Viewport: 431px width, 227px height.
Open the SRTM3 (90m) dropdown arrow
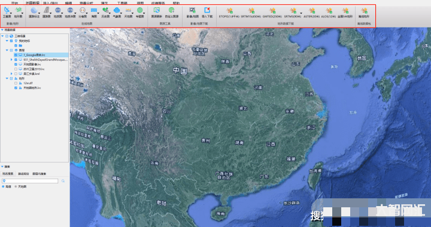(x=301, y=13)
